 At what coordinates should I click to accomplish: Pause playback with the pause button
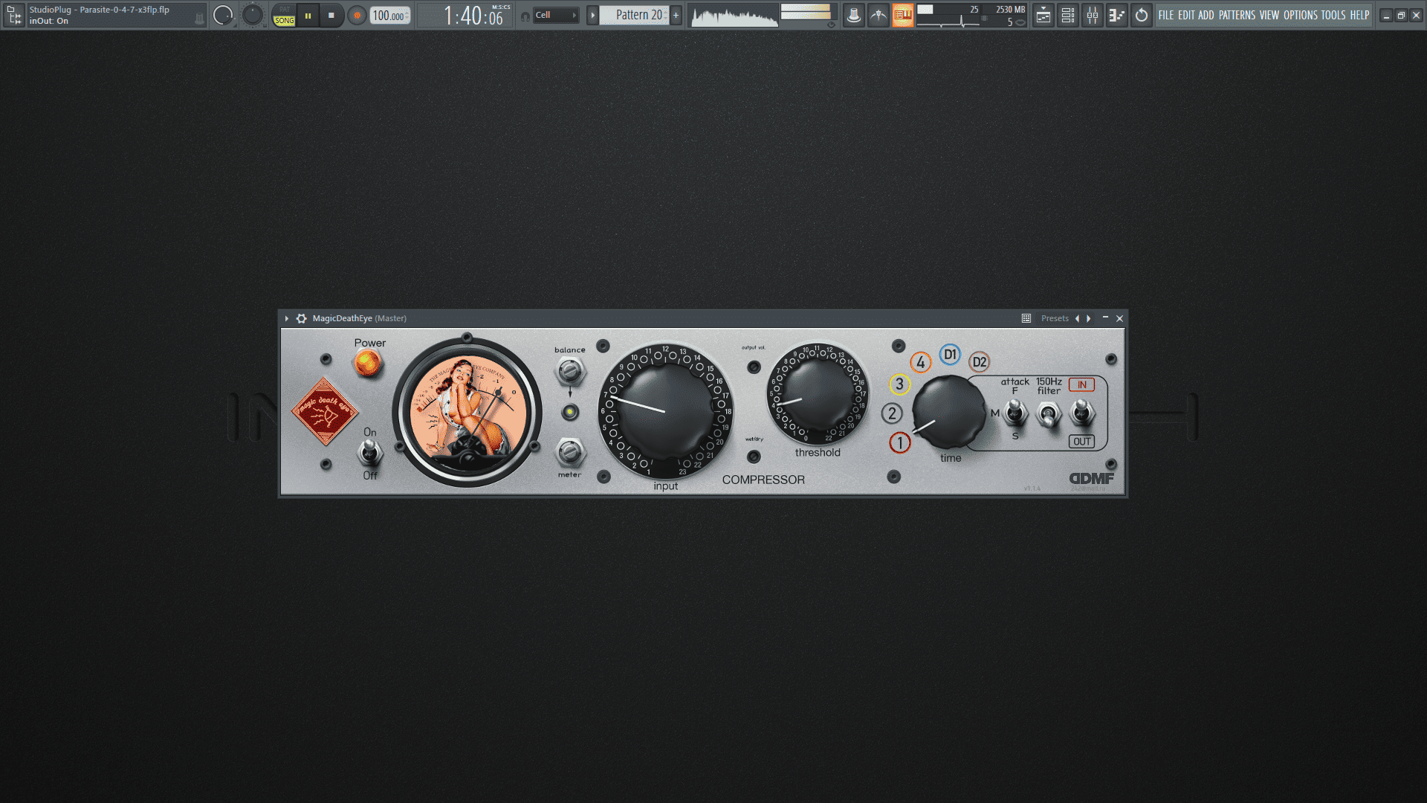(308, 15)
